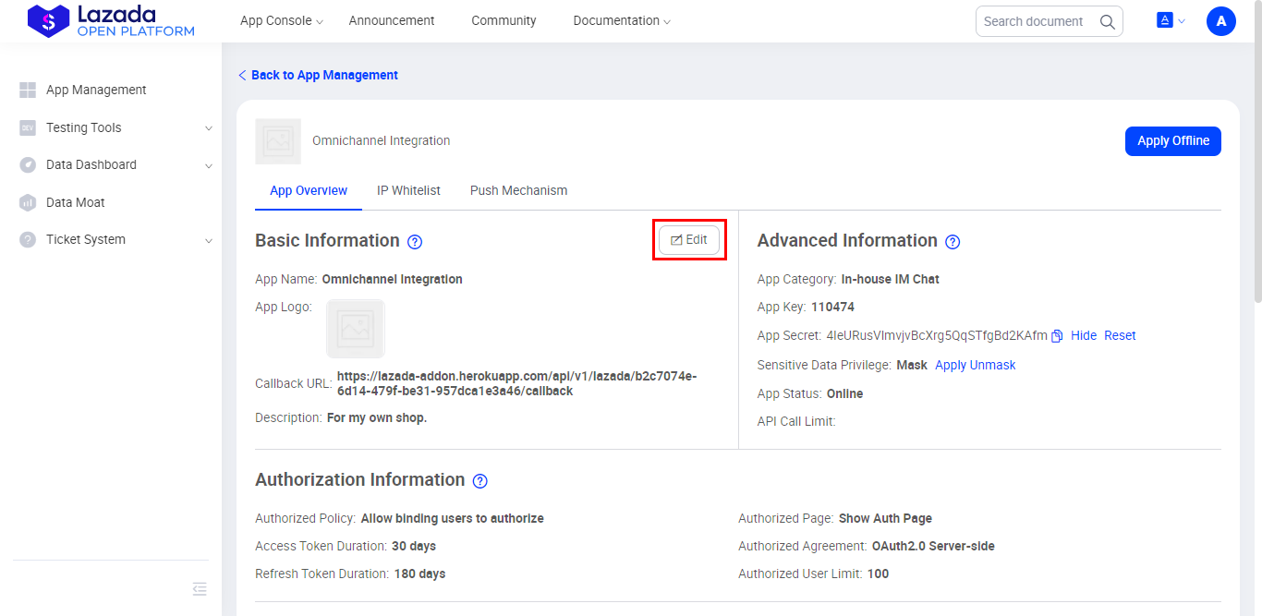Click Hide next to App Secret
The height and width of the screenshot is (616, 1262).
coord(1084,335)
